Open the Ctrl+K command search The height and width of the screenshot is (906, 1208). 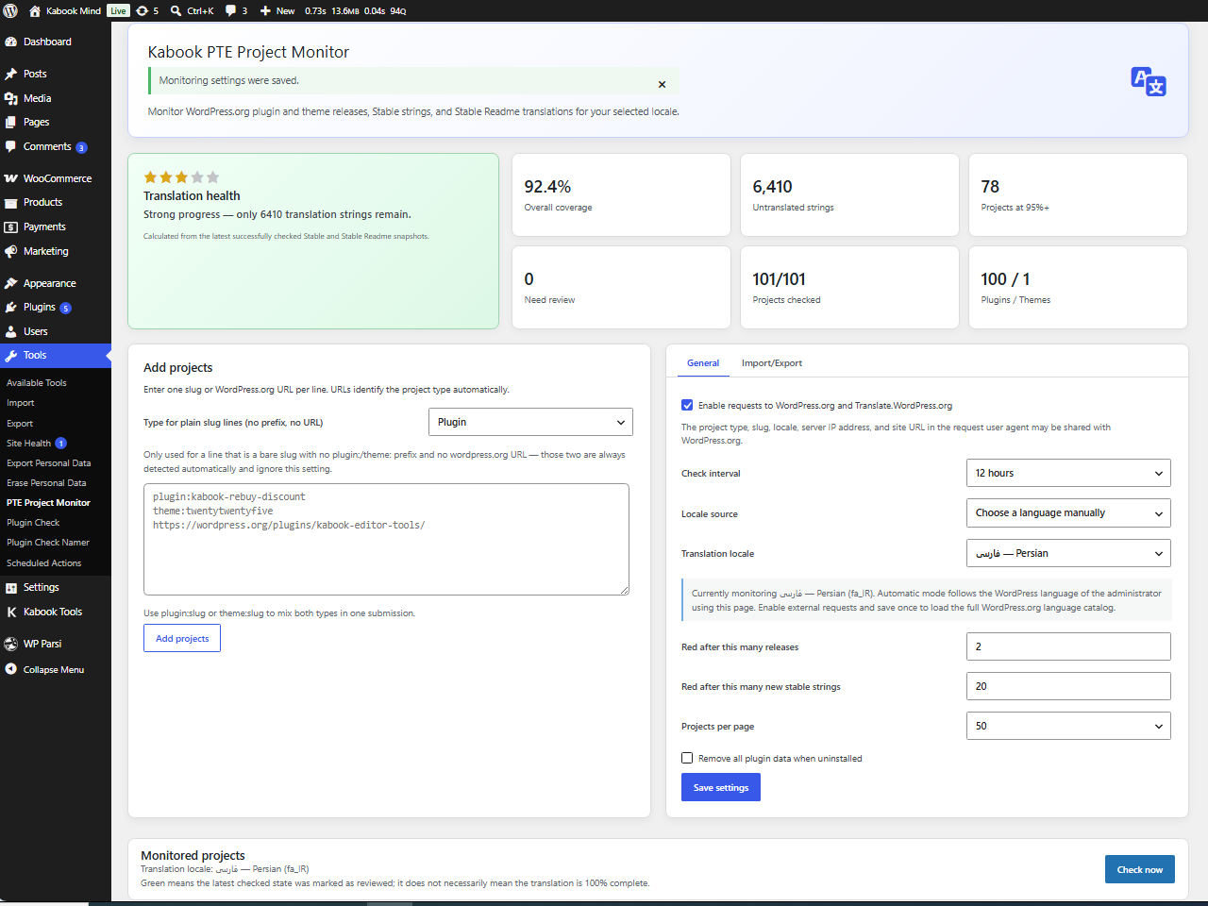(x=192, y=10)
